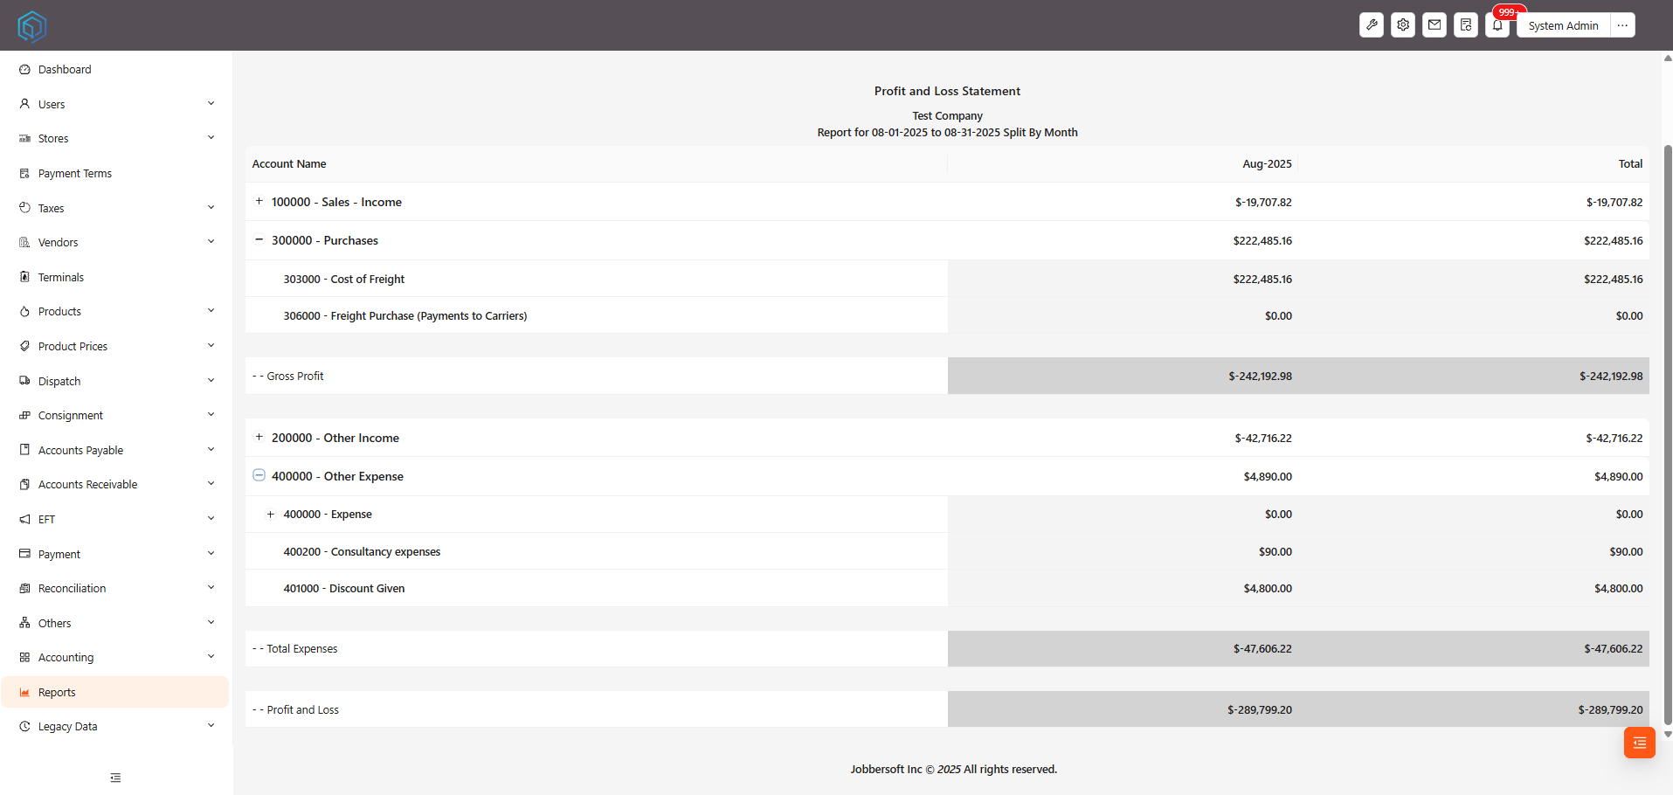Click the Others icon in sidebar

24,623
